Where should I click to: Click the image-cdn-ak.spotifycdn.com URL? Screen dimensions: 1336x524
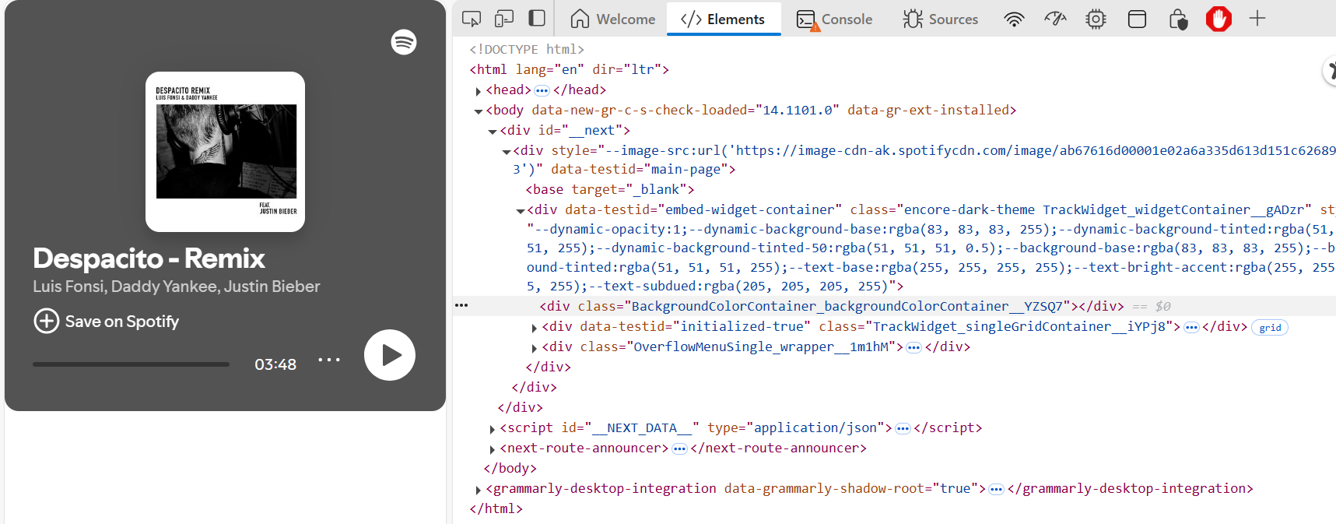(1036, 150)
